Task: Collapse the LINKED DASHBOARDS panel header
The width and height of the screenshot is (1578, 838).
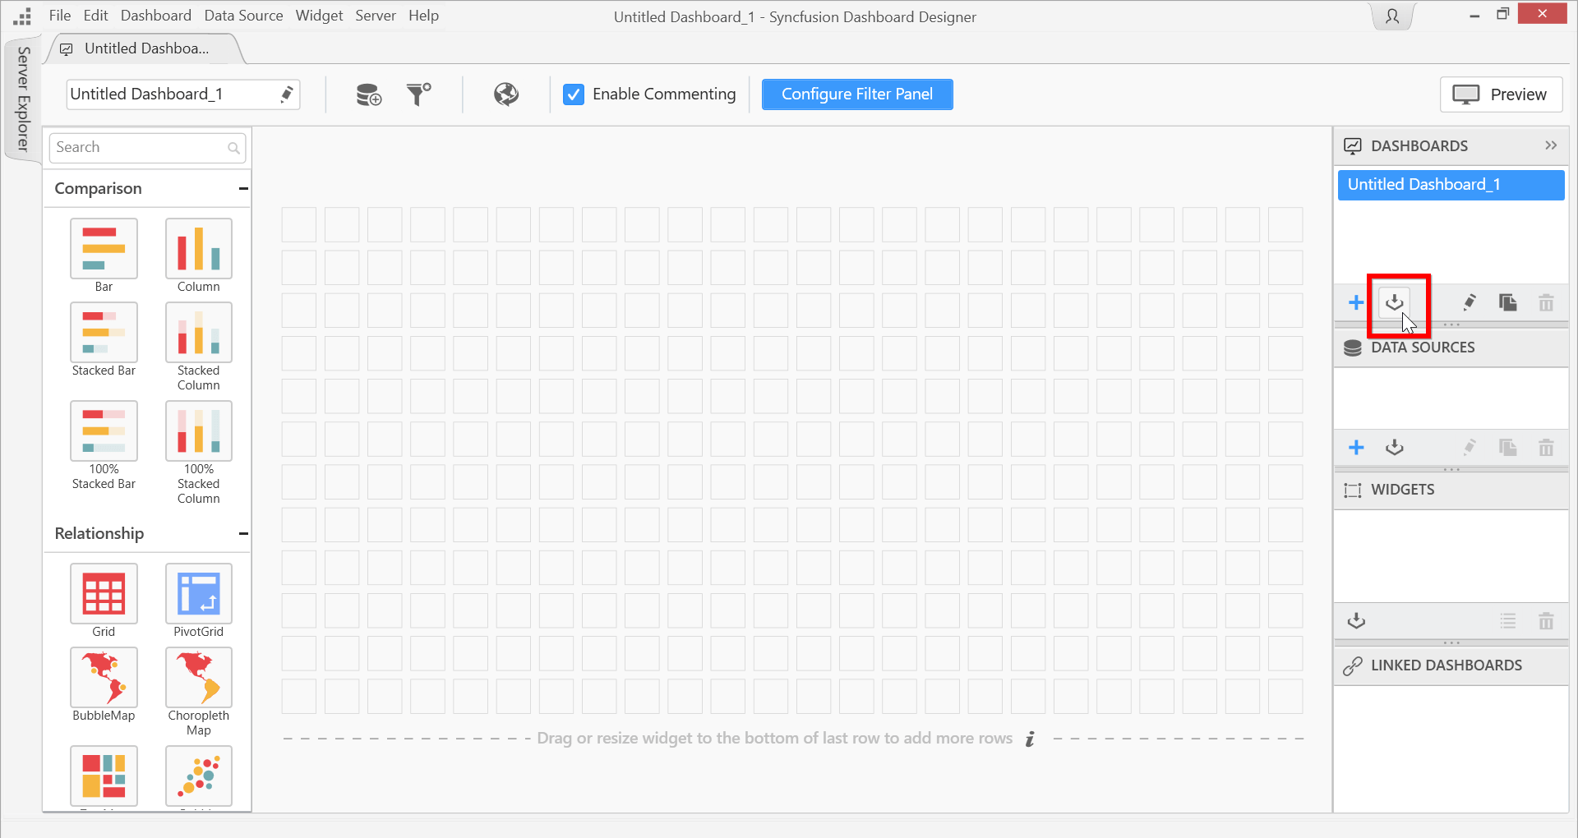Action: click(1451, 665)
